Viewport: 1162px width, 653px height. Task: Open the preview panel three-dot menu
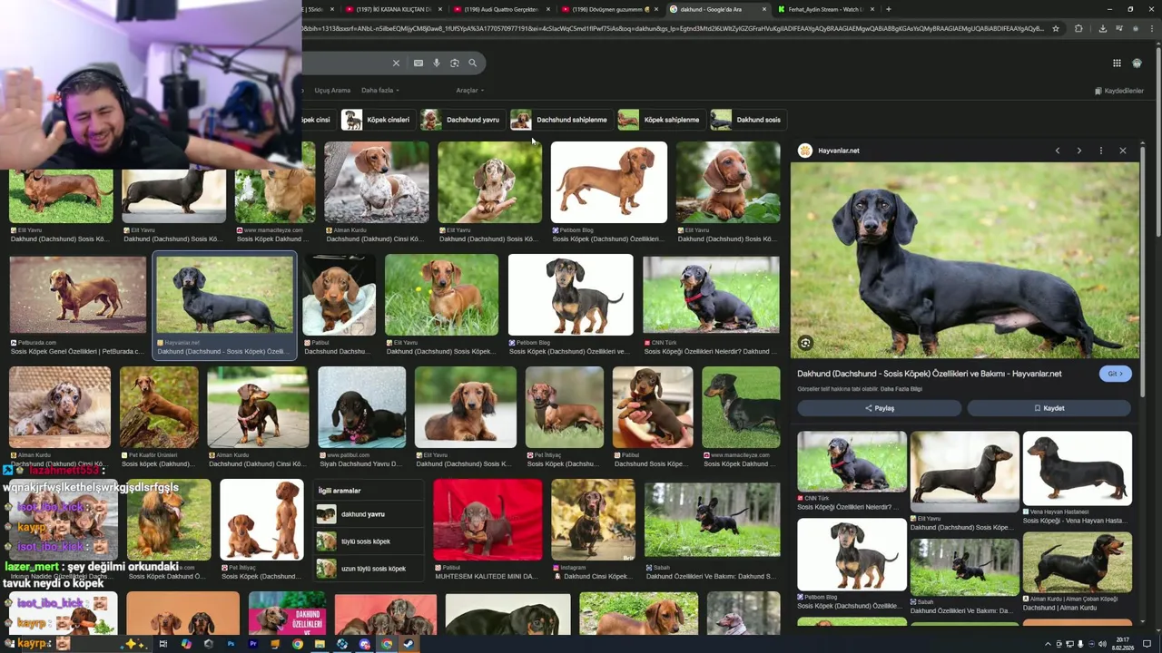(x=1100, y=151)
